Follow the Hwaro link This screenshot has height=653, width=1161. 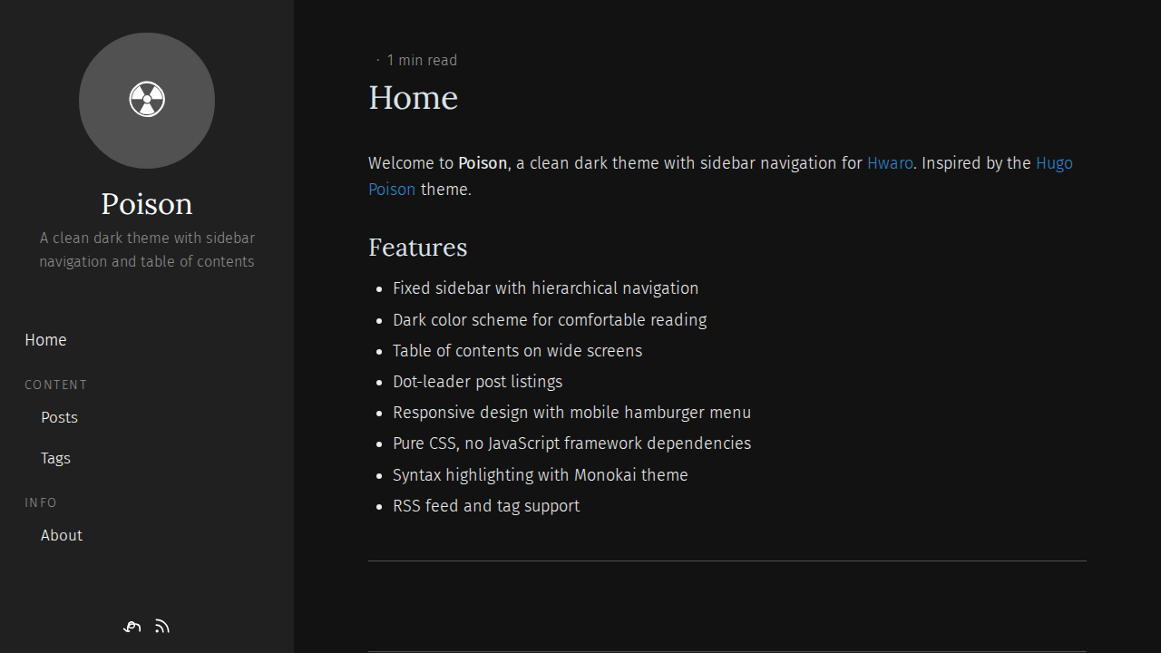[x=890, y=163]
